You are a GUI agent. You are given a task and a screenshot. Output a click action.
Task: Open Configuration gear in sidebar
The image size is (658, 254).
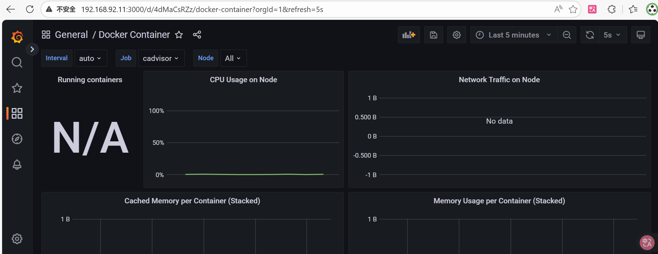[x=17, y=239]
